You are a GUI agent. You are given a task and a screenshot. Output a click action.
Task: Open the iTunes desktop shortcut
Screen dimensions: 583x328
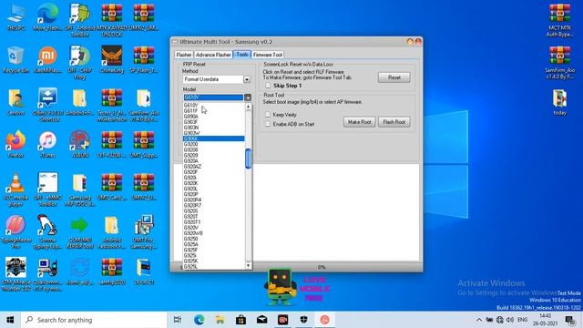pyautogui.click(x=47, y=144)
